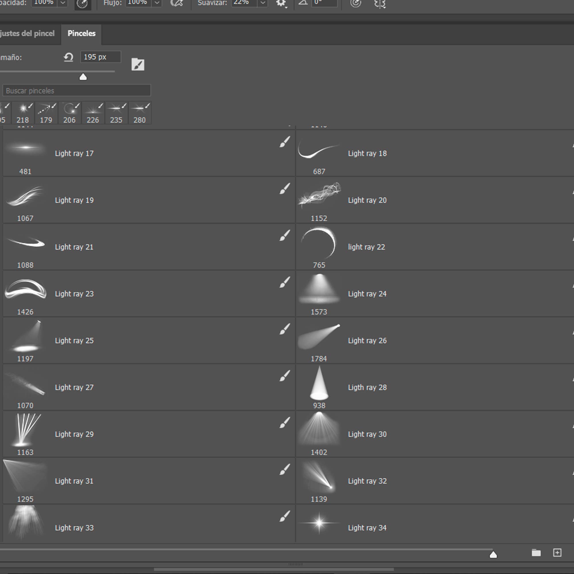Switch to the Ajustes del pincel tab

(28, 34)
